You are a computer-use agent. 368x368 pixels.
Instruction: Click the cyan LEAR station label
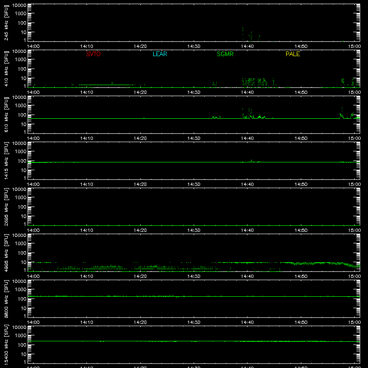point(160,54)
